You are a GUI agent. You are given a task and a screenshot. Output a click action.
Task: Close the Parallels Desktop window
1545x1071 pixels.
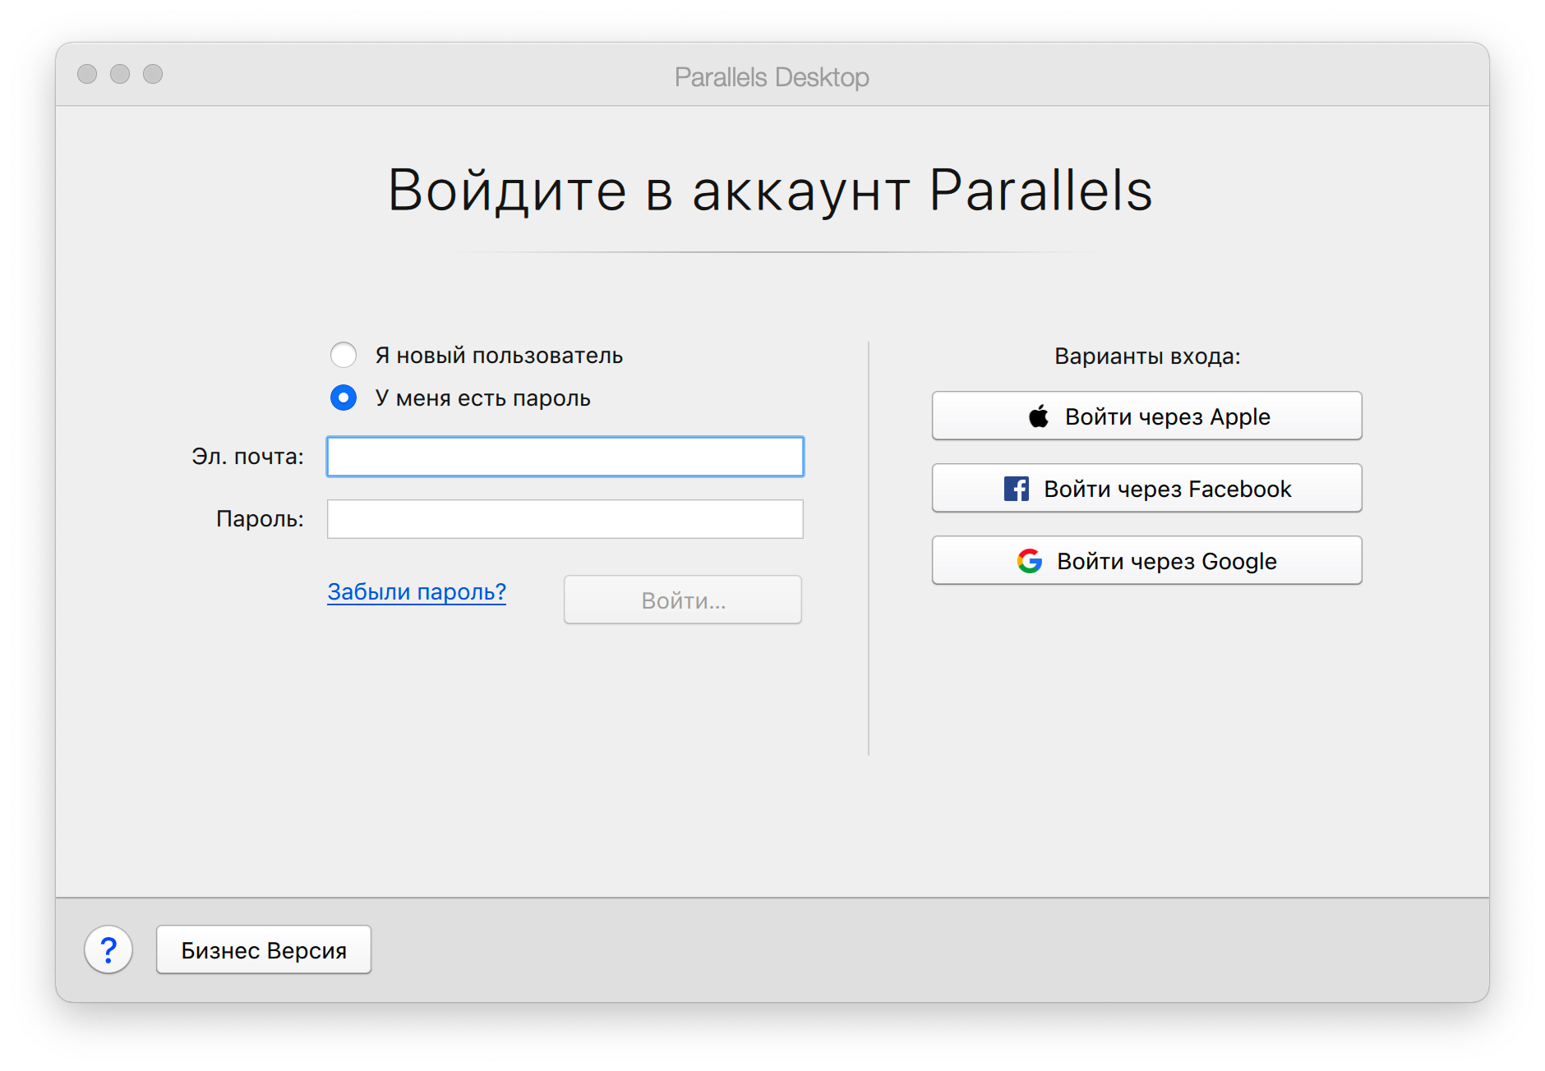pyautogui.click(x=87, y=74)
